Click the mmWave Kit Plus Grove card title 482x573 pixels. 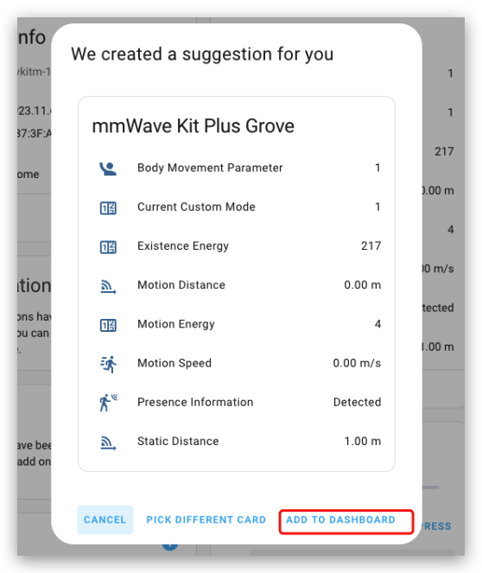click(193, 126)
